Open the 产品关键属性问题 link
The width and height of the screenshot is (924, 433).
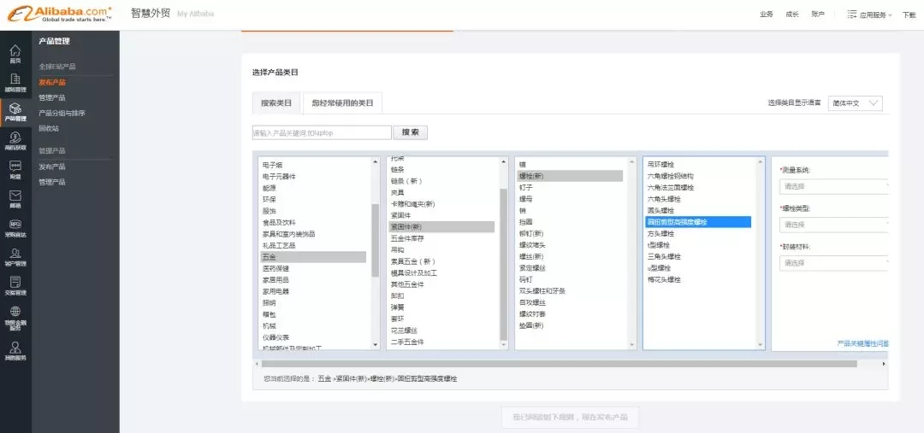click(x=862, y=343)
